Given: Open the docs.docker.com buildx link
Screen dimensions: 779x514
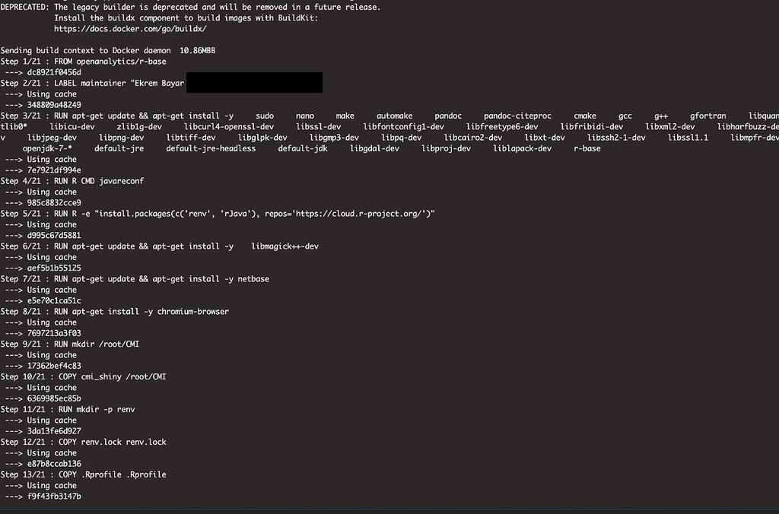Looking at the screenshot, I should click(130, 29).
